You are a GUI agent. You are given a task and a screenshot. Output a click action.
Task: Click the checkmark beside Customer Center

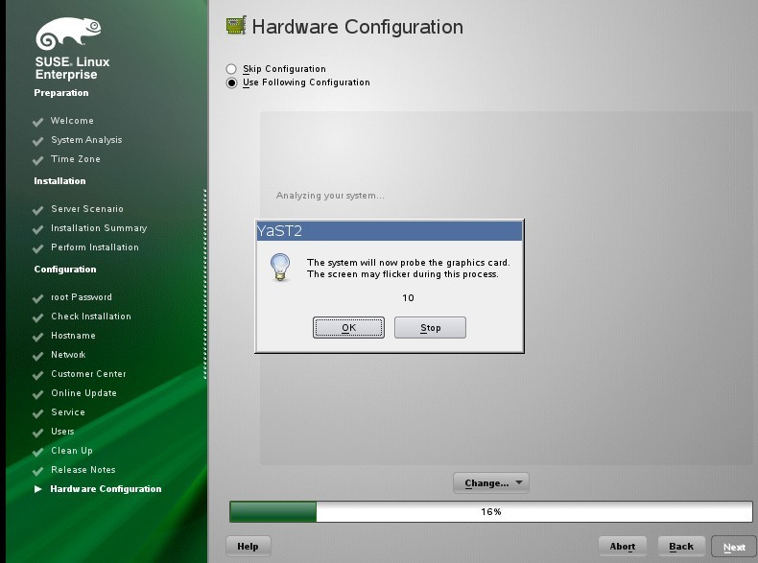coord(37,375)
